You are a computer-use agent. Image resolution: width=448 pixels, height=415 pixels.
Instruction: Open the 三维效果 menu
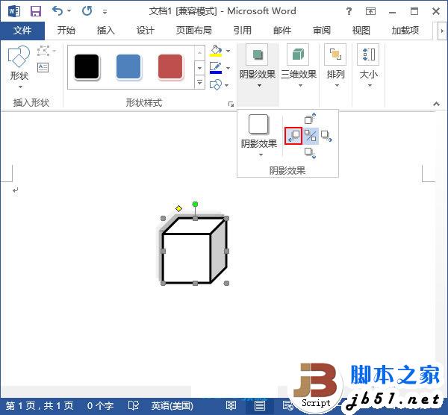pos(298,66)
